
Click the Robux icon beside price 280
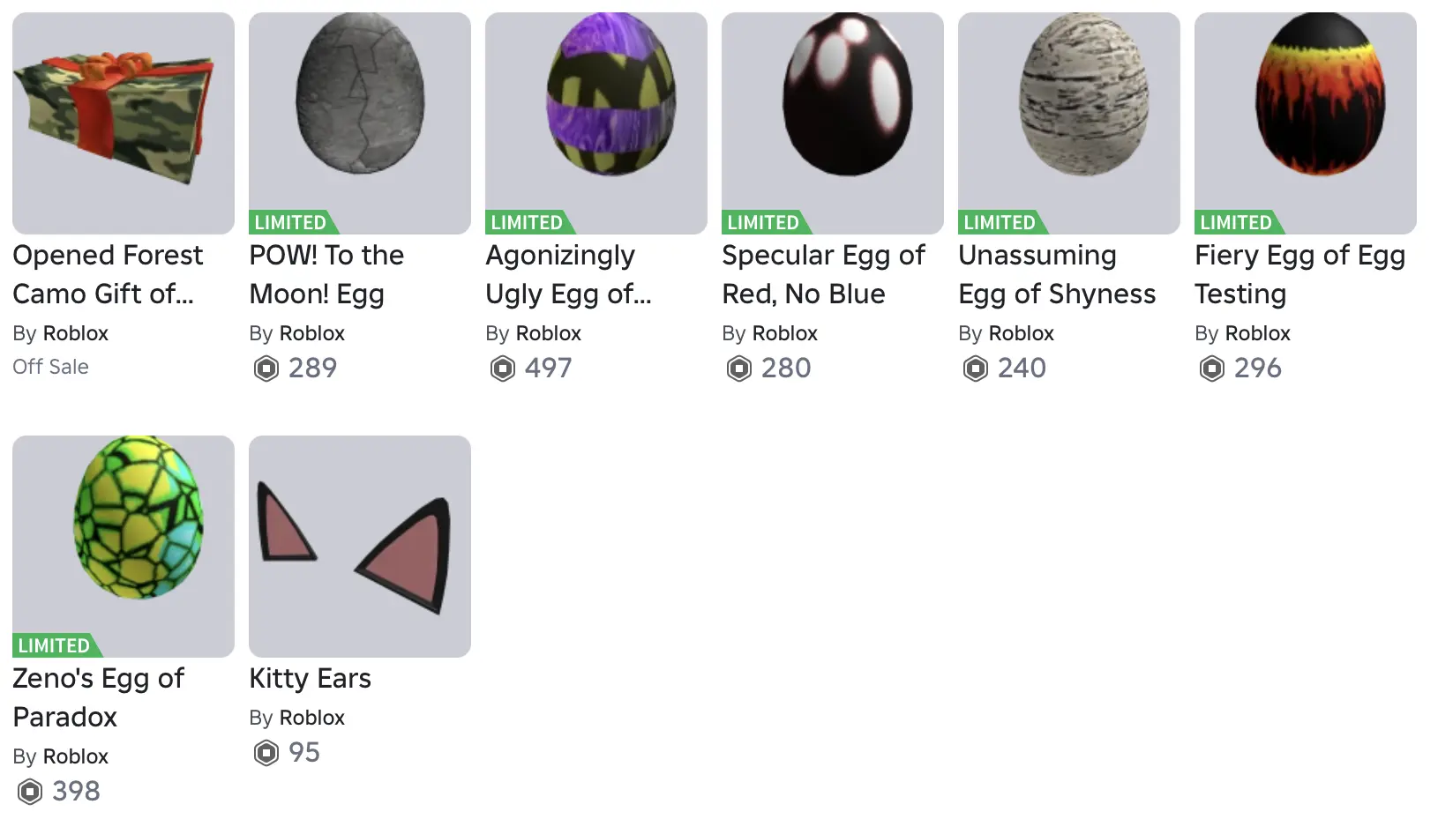[x=738, y=368]
